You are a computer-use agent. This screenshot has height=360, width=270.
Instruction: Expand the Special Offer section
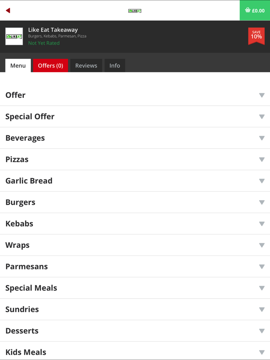pos(135,117)
